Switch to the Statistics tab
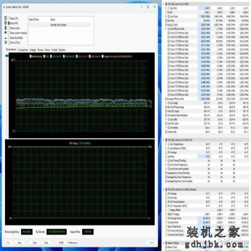The image size is (251, 251). [62, 50]
